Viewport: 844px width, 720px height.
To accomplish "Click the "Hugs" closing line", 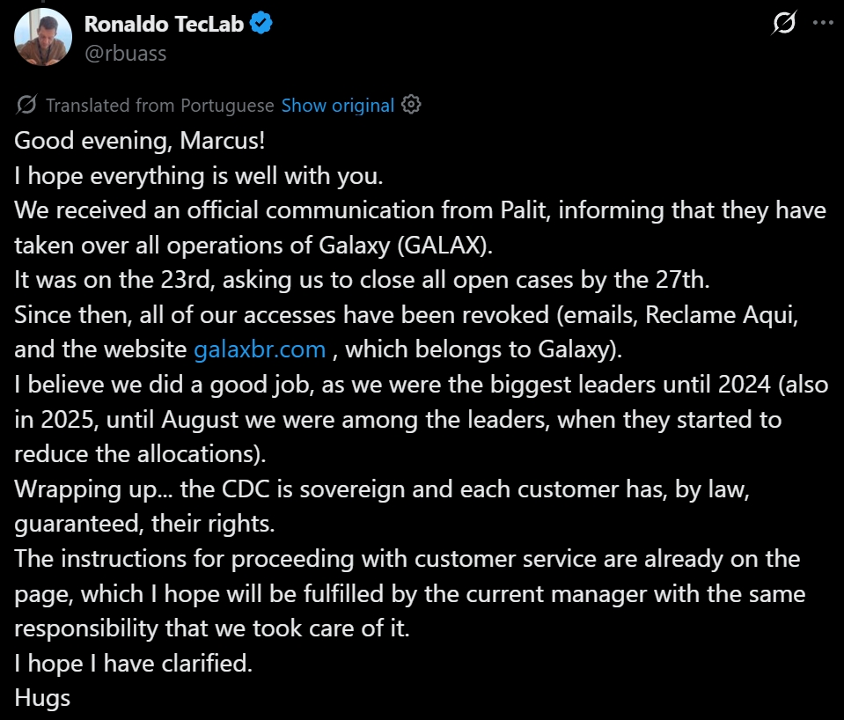I will (x=42, y=698).
